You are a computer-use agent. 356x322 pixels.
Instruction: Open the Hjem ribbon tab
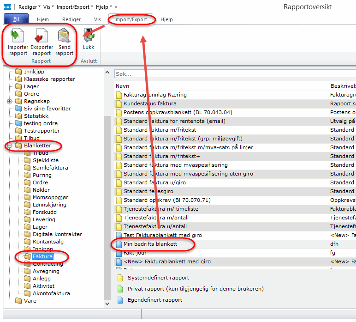click(x=42, y=19)
